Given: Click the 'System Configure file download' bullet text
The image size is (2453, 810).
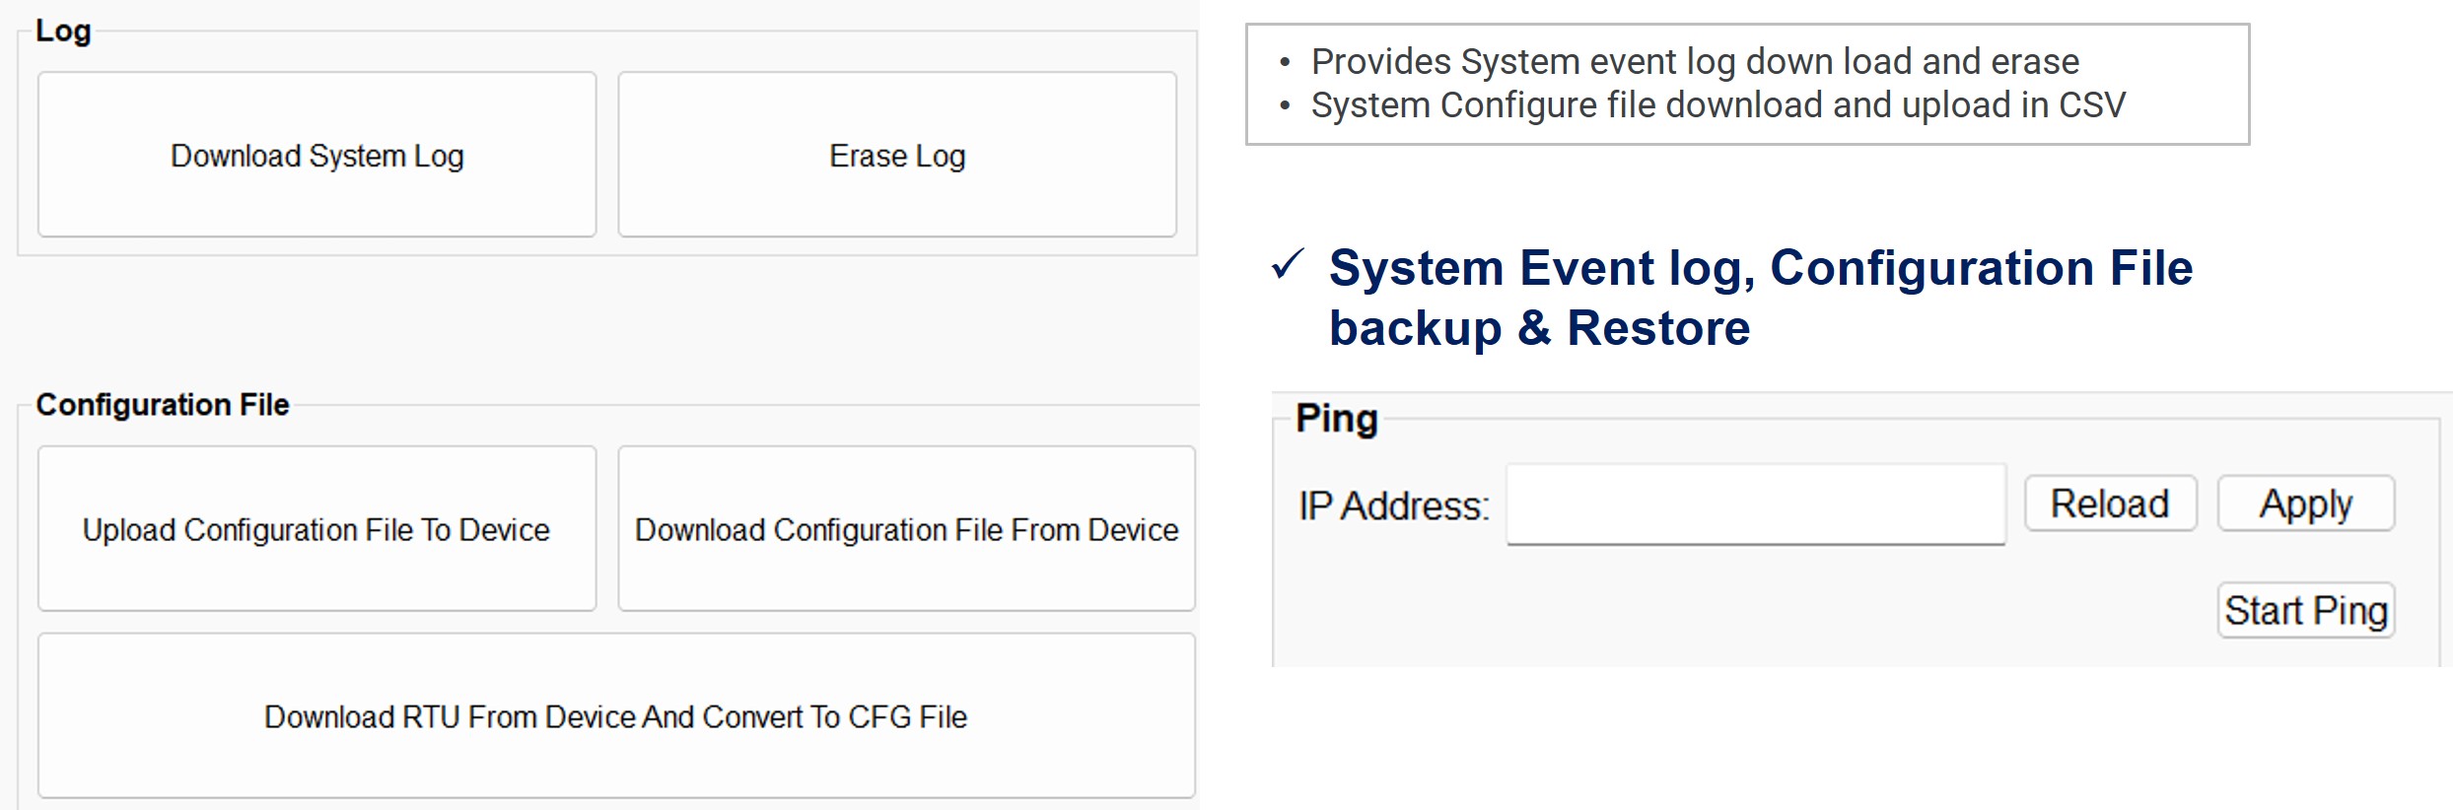Looking at the screenshot, I should click(x=1718, y=104).
